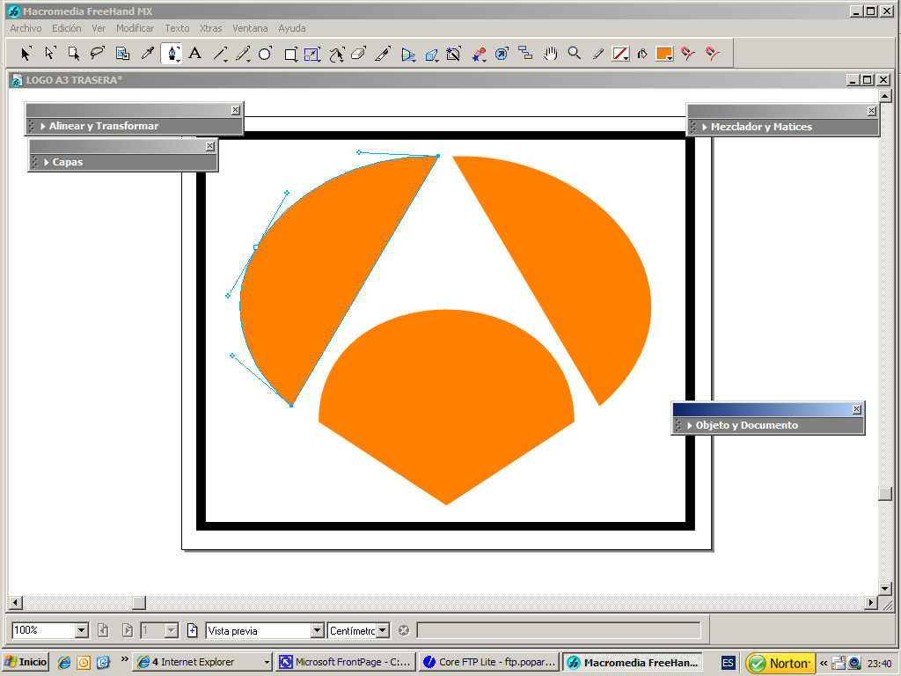Select the Extrude tool
This screenshot has width=901, height=676.
pyautogui.click(x=431, y=54)
